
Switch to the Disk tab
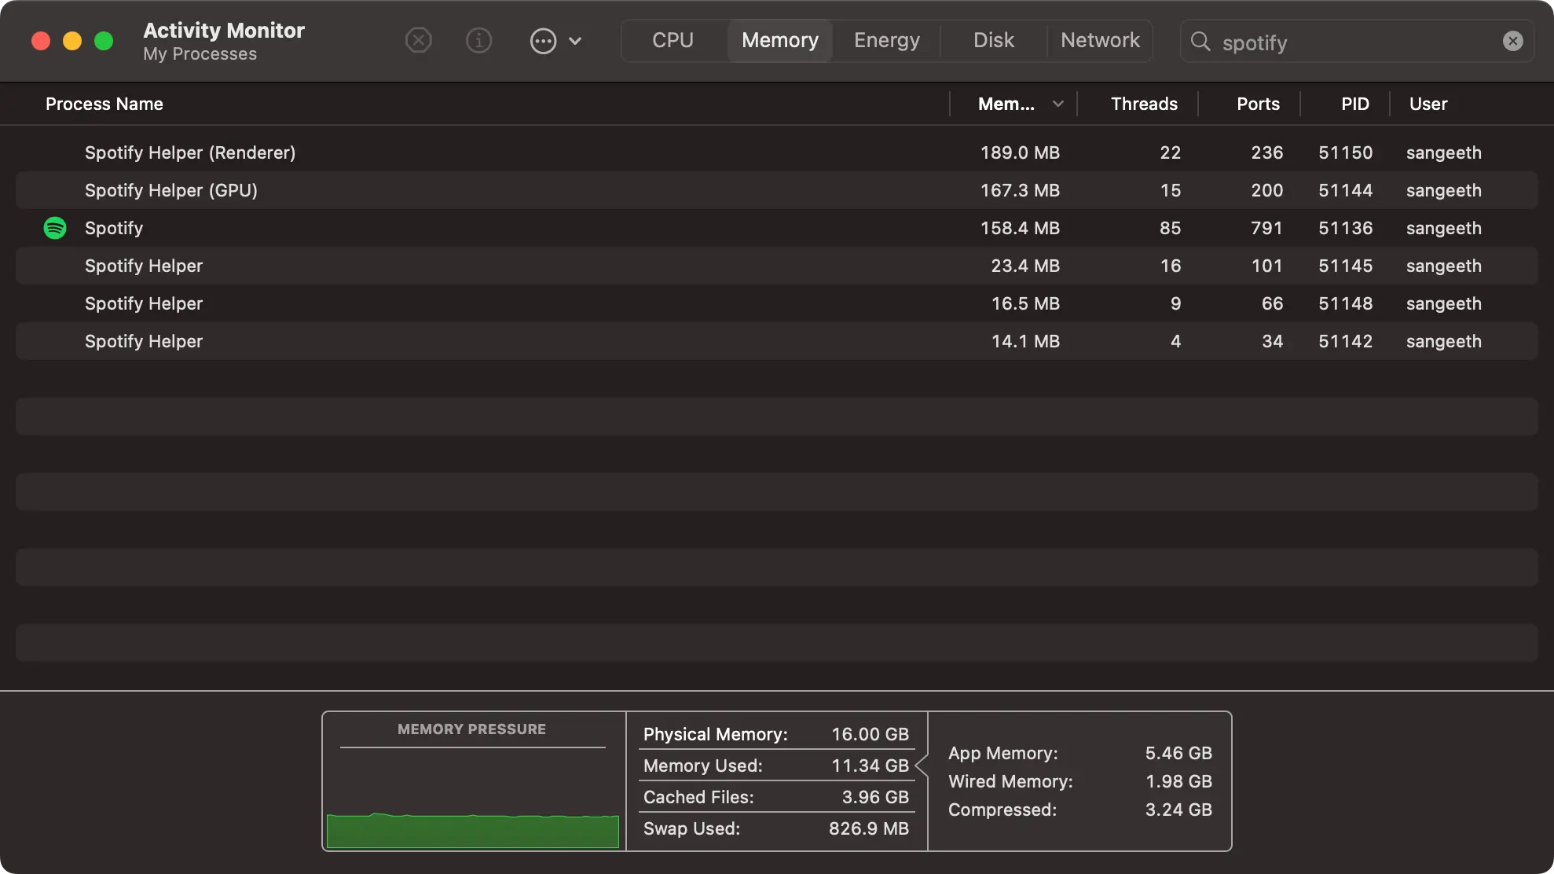tap(994, 40)
